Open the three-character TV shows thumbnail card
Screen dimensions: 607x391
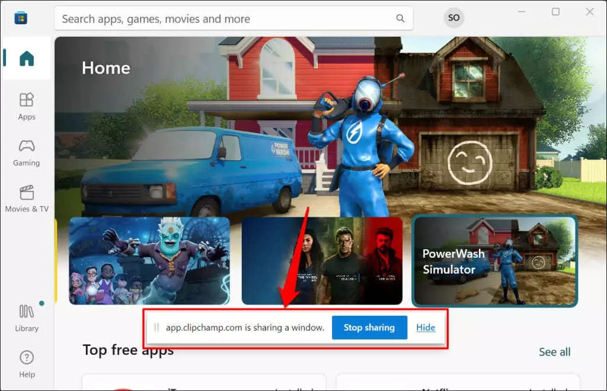322,261
